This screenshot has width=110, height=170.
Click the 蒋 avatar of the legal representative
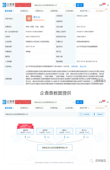(29, 18)
